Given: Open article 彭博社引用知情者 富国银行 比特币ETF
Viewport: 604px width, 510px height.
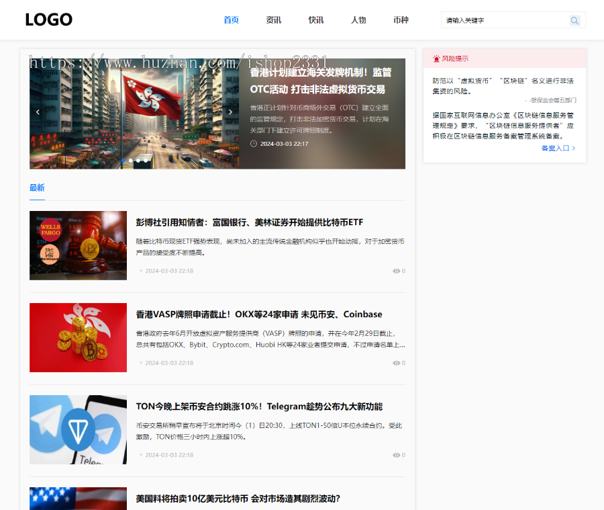Looking at the screenshot, I should [250, 222].
